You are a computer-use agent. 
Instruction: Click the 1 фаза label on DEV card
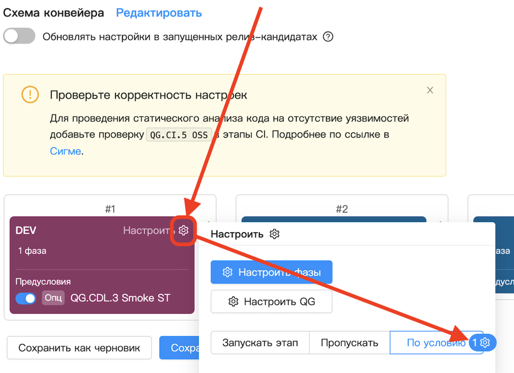32,251
